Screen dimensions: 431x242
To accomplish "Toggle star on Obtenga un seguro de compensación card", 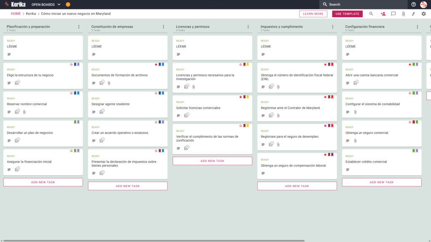I will click(x=325, y=155).
